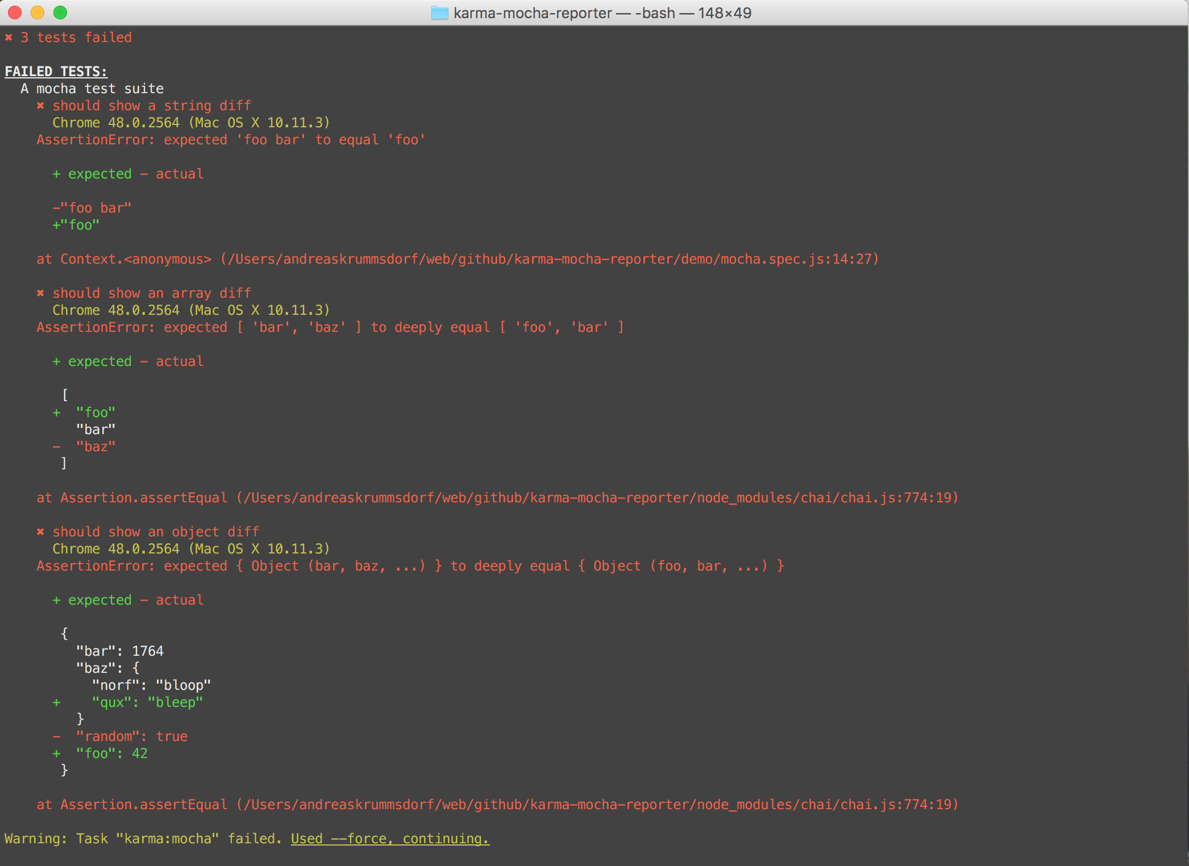Click the green '"foo": 42' added line
The height and width of the screenshot is (866, 1189).
coord(111,753)
